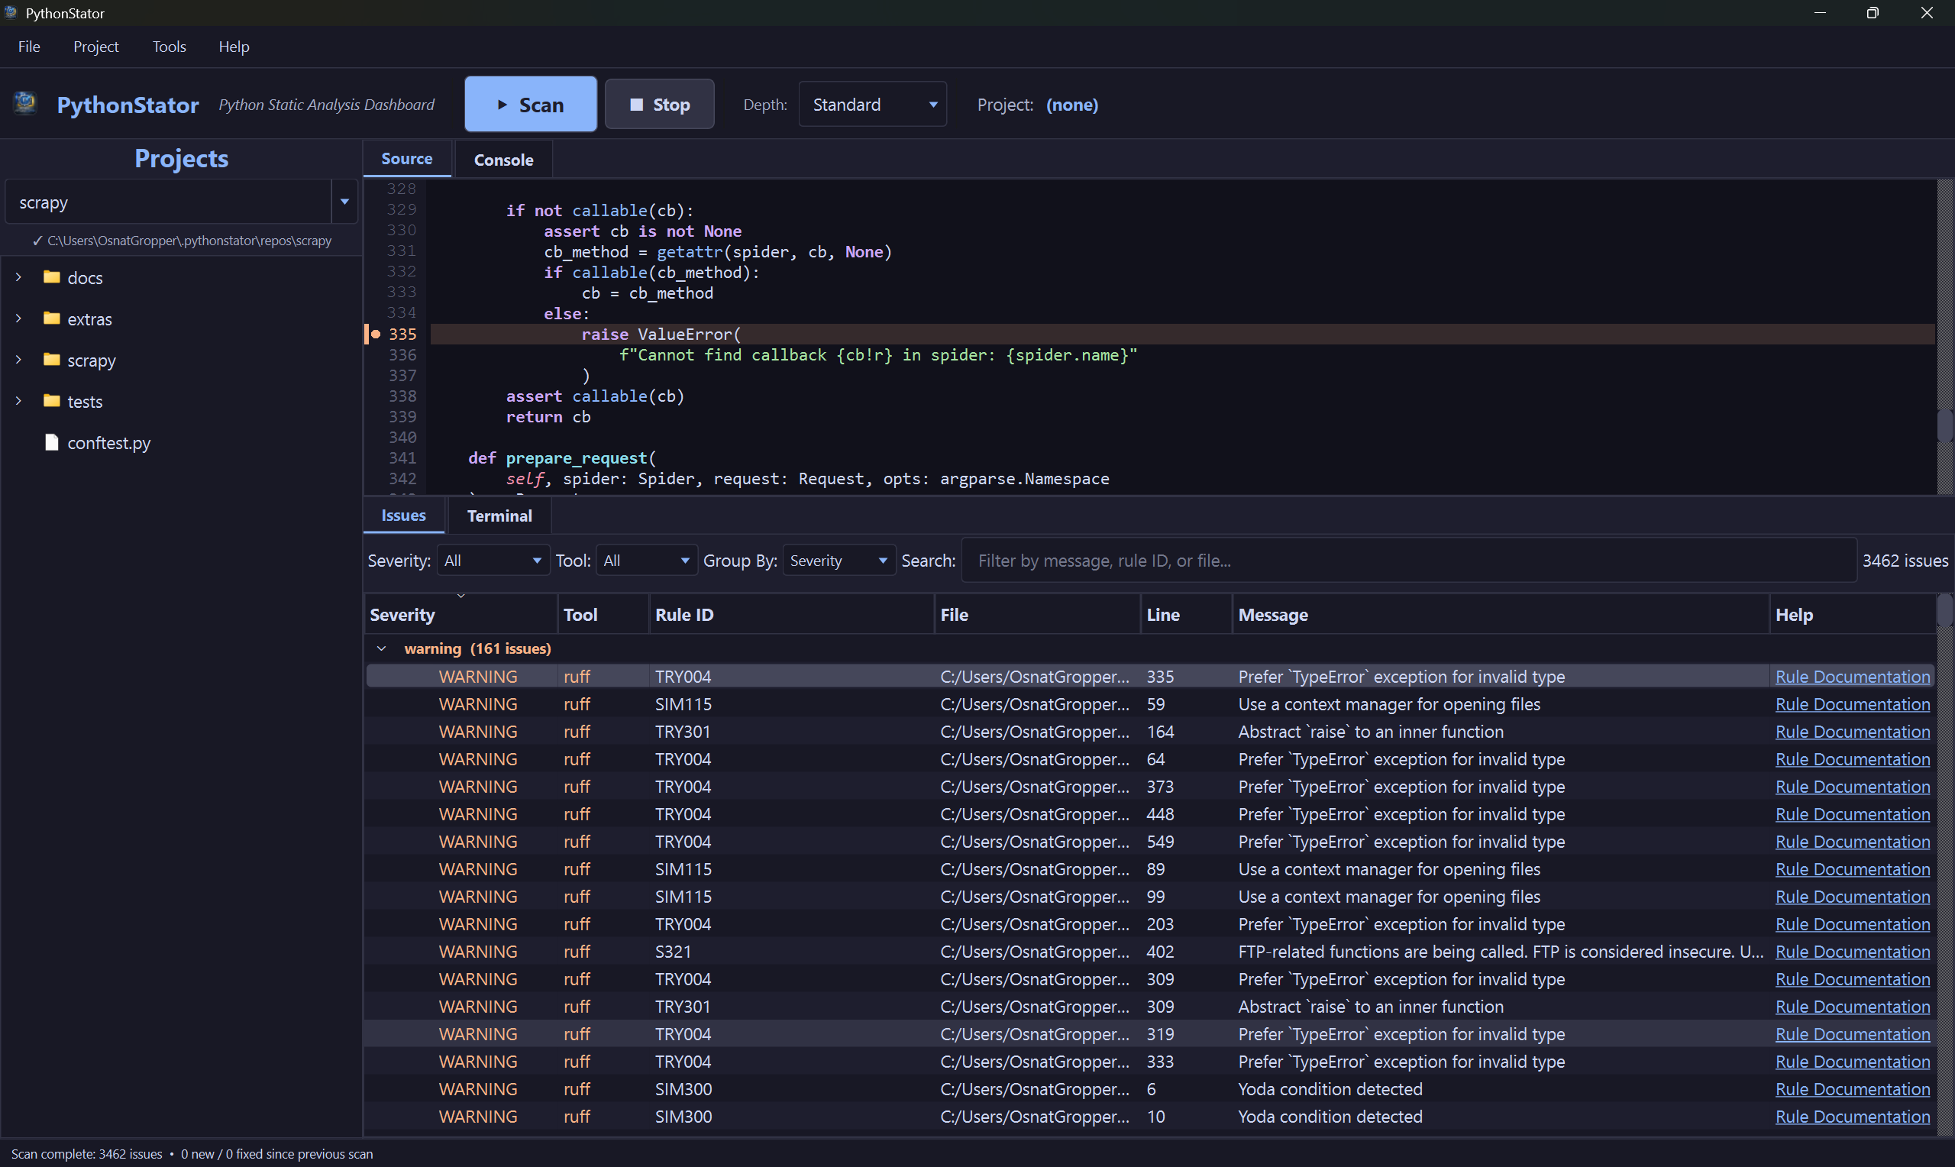1955x1167 pixels.
Task: Click the repo path C:\Users\OsnatGropper\.pythonstator\repos\scrapy
Action: (x=189, y=241)
